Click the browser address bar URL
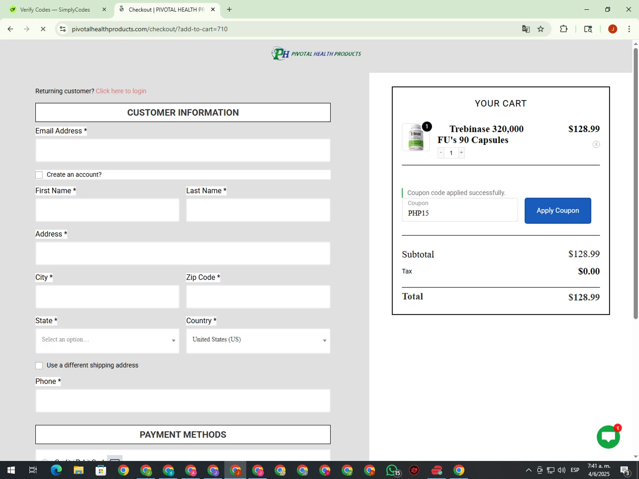Viewport: 639px width, 479px height. click(150, 29)
